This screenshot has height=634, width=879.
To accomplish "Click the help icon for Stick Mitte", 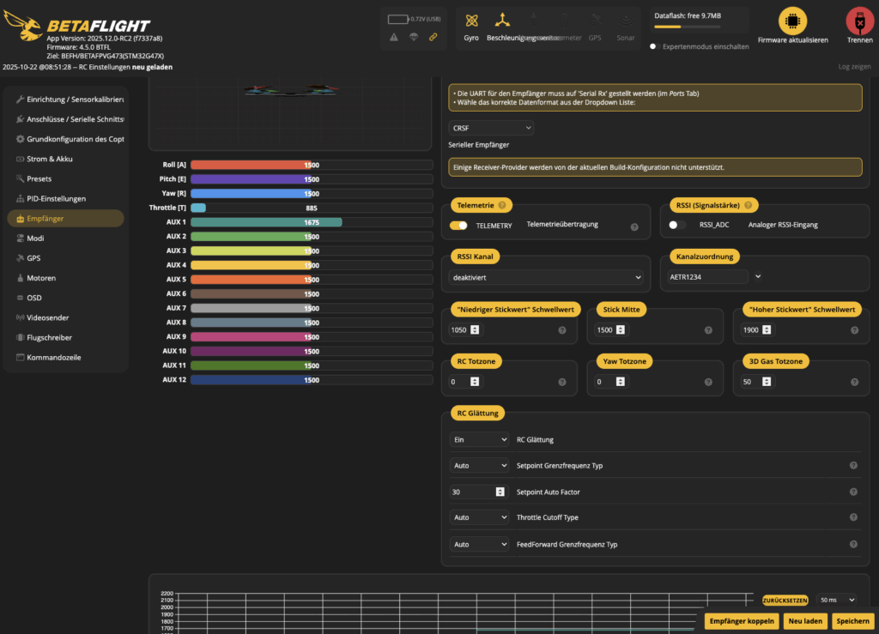I will click(x=708, y=330).
